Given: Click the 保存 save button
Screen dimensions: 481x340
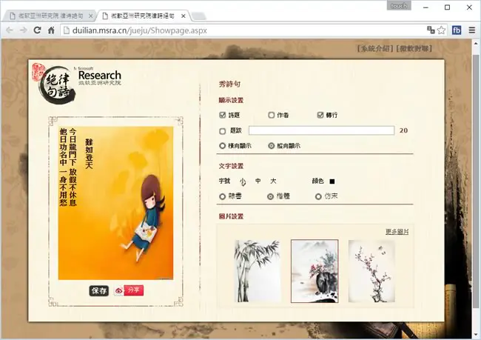Looking at the screenshot, I should click(x=99, y=290).
